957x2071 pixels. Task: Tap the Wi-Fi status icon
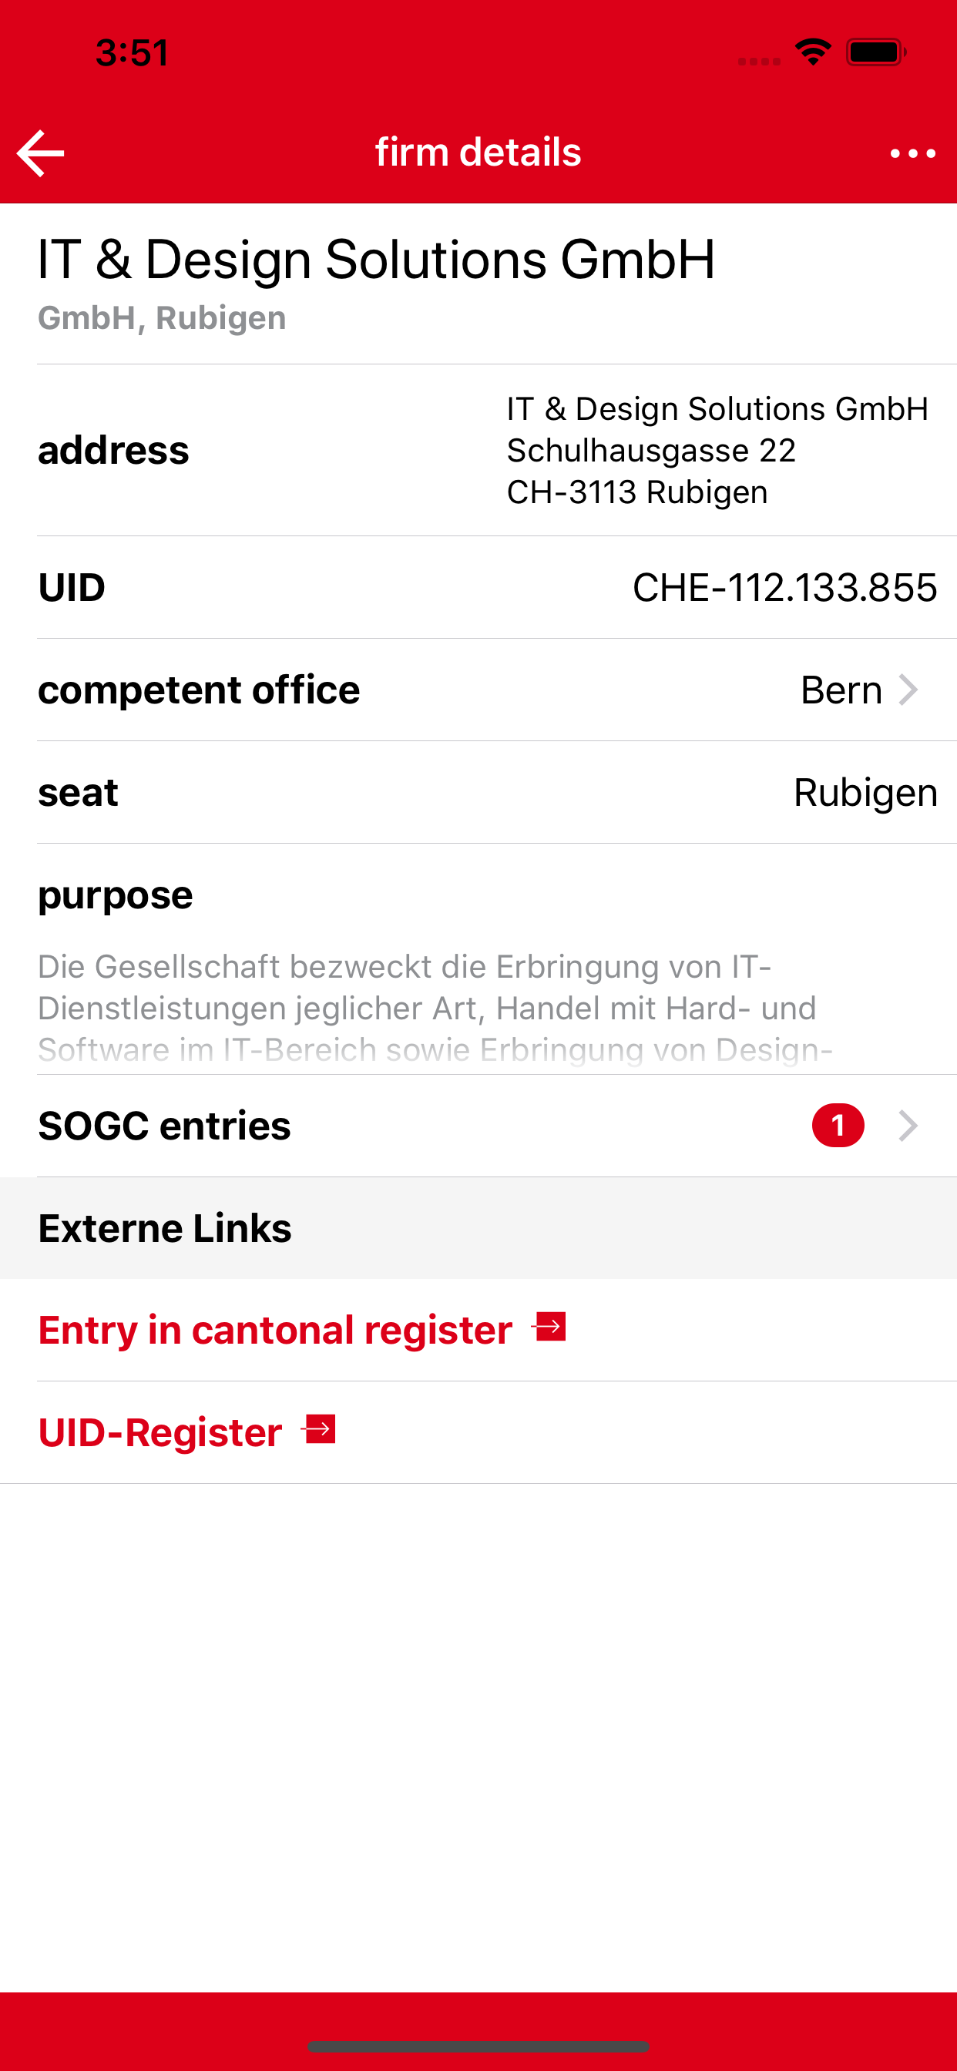point(812,52)
